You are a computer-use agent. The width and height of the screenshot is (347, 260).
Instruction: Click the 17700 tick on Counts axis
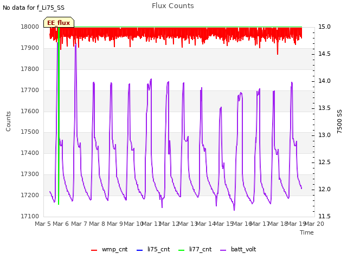click(x=30, y=90)
